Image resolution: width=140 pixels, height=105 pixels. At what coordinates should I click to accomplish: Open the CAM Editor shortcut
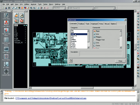pyautogui.click(x=6, y=16)
